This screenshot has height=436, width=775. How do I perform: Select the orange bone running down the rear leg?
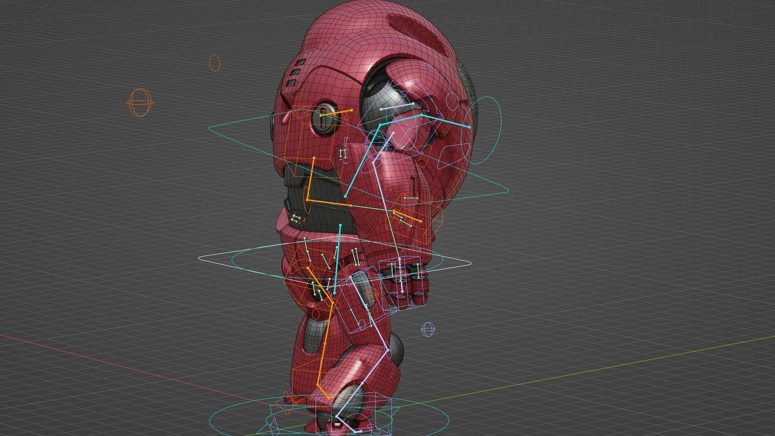tap(325, 344)
